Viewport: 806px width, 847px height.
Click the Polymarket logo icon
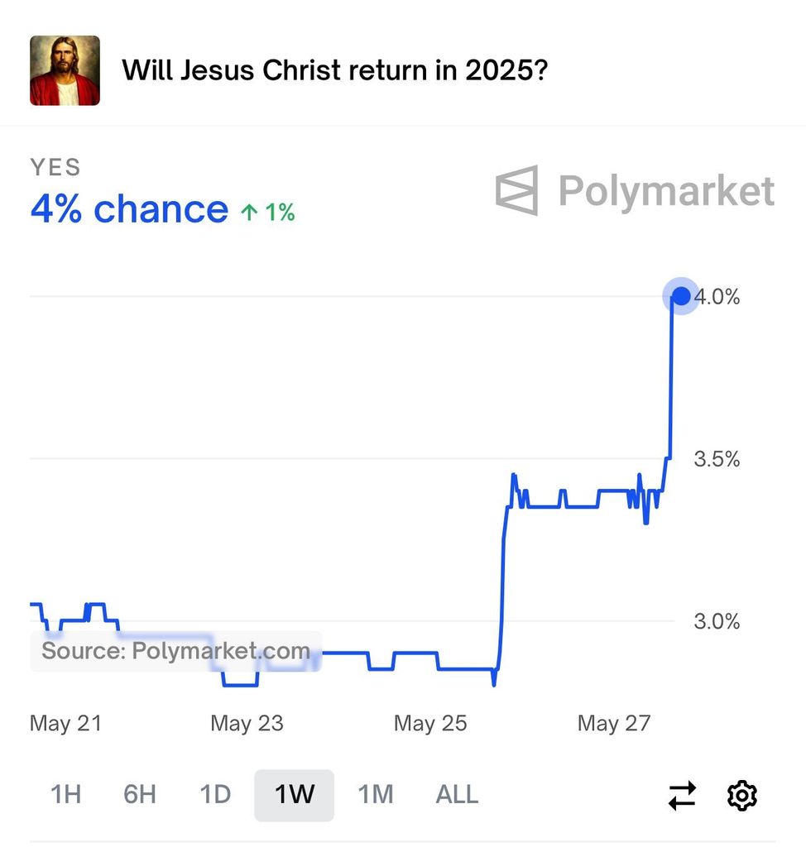point(517,190)
